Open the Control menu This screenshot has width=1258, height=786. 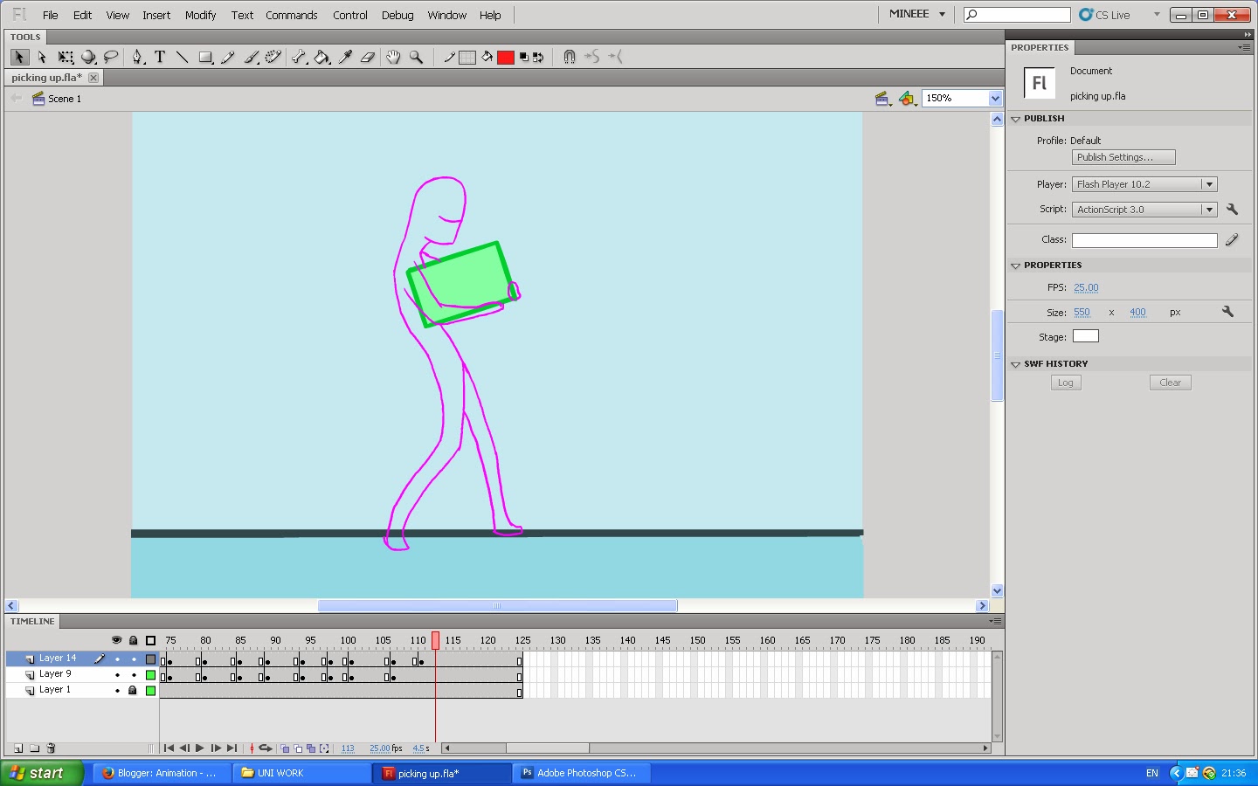[x=350, y=15]
